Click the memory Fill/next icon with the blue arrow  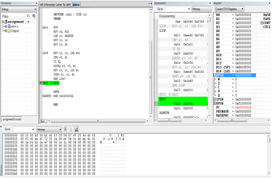pyautogui.click(x=77, y=129)
